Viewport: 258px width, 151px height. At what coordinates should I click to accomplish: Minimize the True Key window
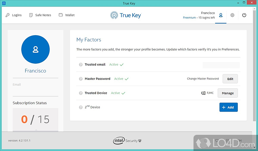pos(238,3)
